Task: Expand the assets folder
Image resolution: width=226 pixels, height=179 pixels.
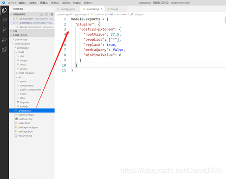Action: tap(18, 81)
